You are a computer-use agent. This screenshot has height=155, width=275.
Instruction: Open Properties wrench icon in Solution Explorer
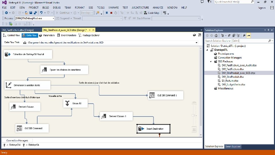244,36
